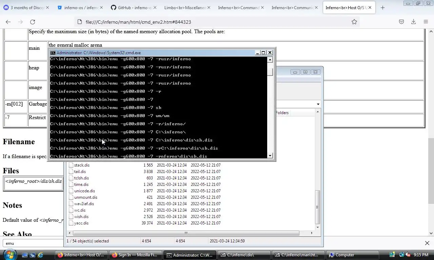Click the Show Desktop quick launch icon
The width and height of the screenshot is (434, 260).
[25, 255]
